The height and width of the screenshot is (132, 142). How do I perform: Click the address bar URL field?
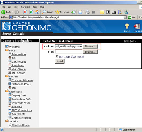(68, 17)
